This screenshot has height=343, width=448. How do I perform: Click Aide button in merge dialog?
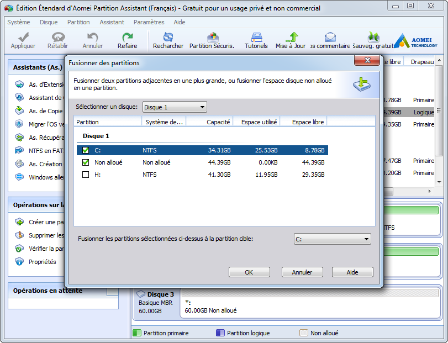click(352, 272)
